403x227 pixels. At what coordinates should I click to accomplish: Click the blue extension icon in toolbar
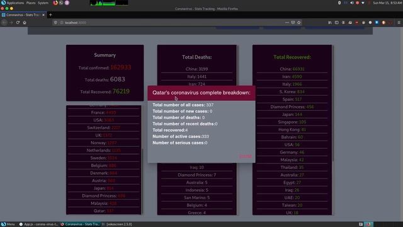(x=377, y=23)
